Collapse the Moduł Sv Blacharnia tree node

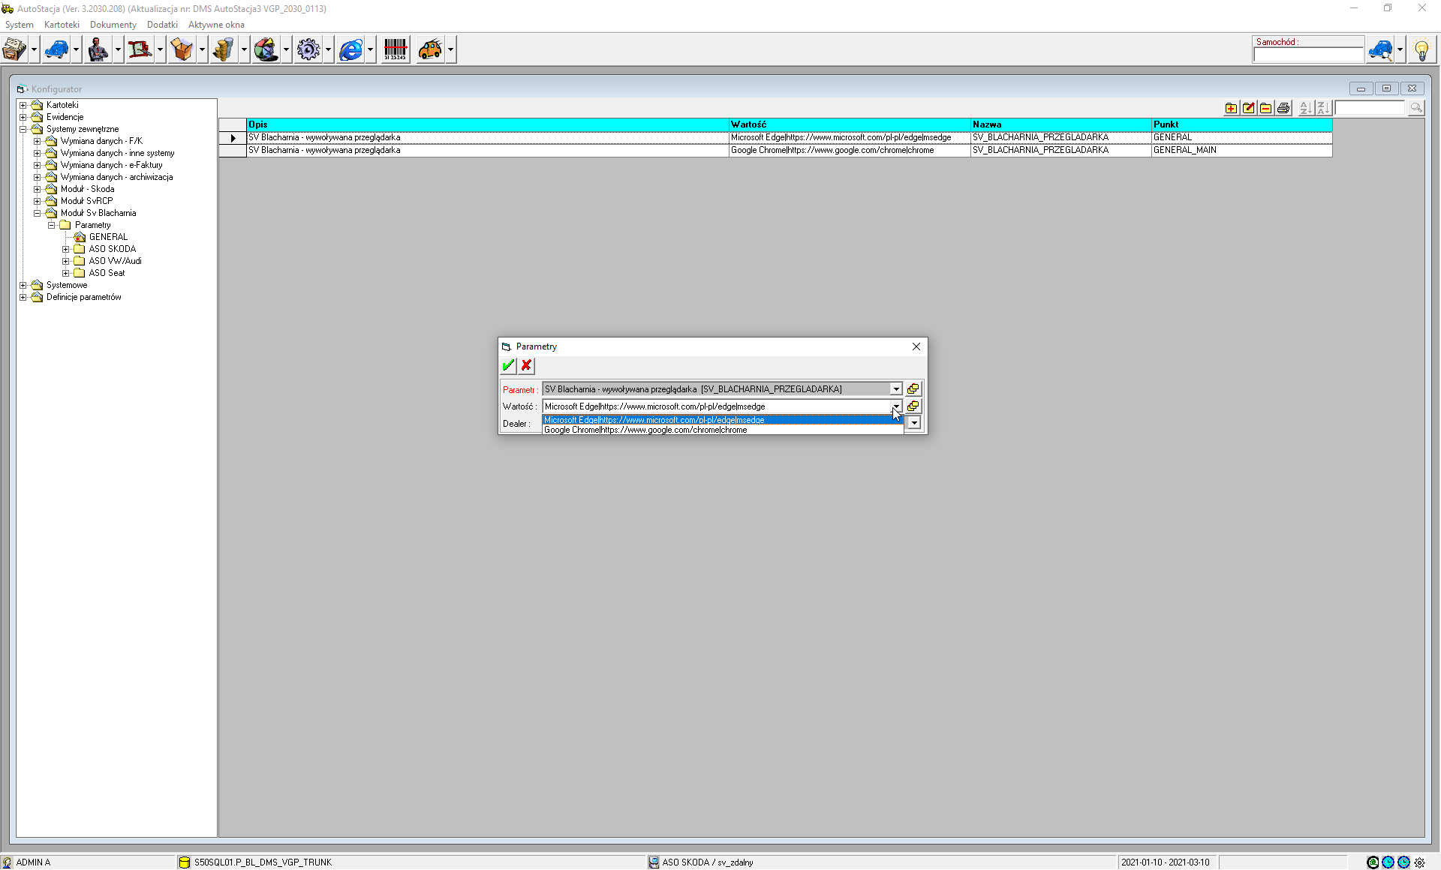pyautogui.click(x=38, y=213)
